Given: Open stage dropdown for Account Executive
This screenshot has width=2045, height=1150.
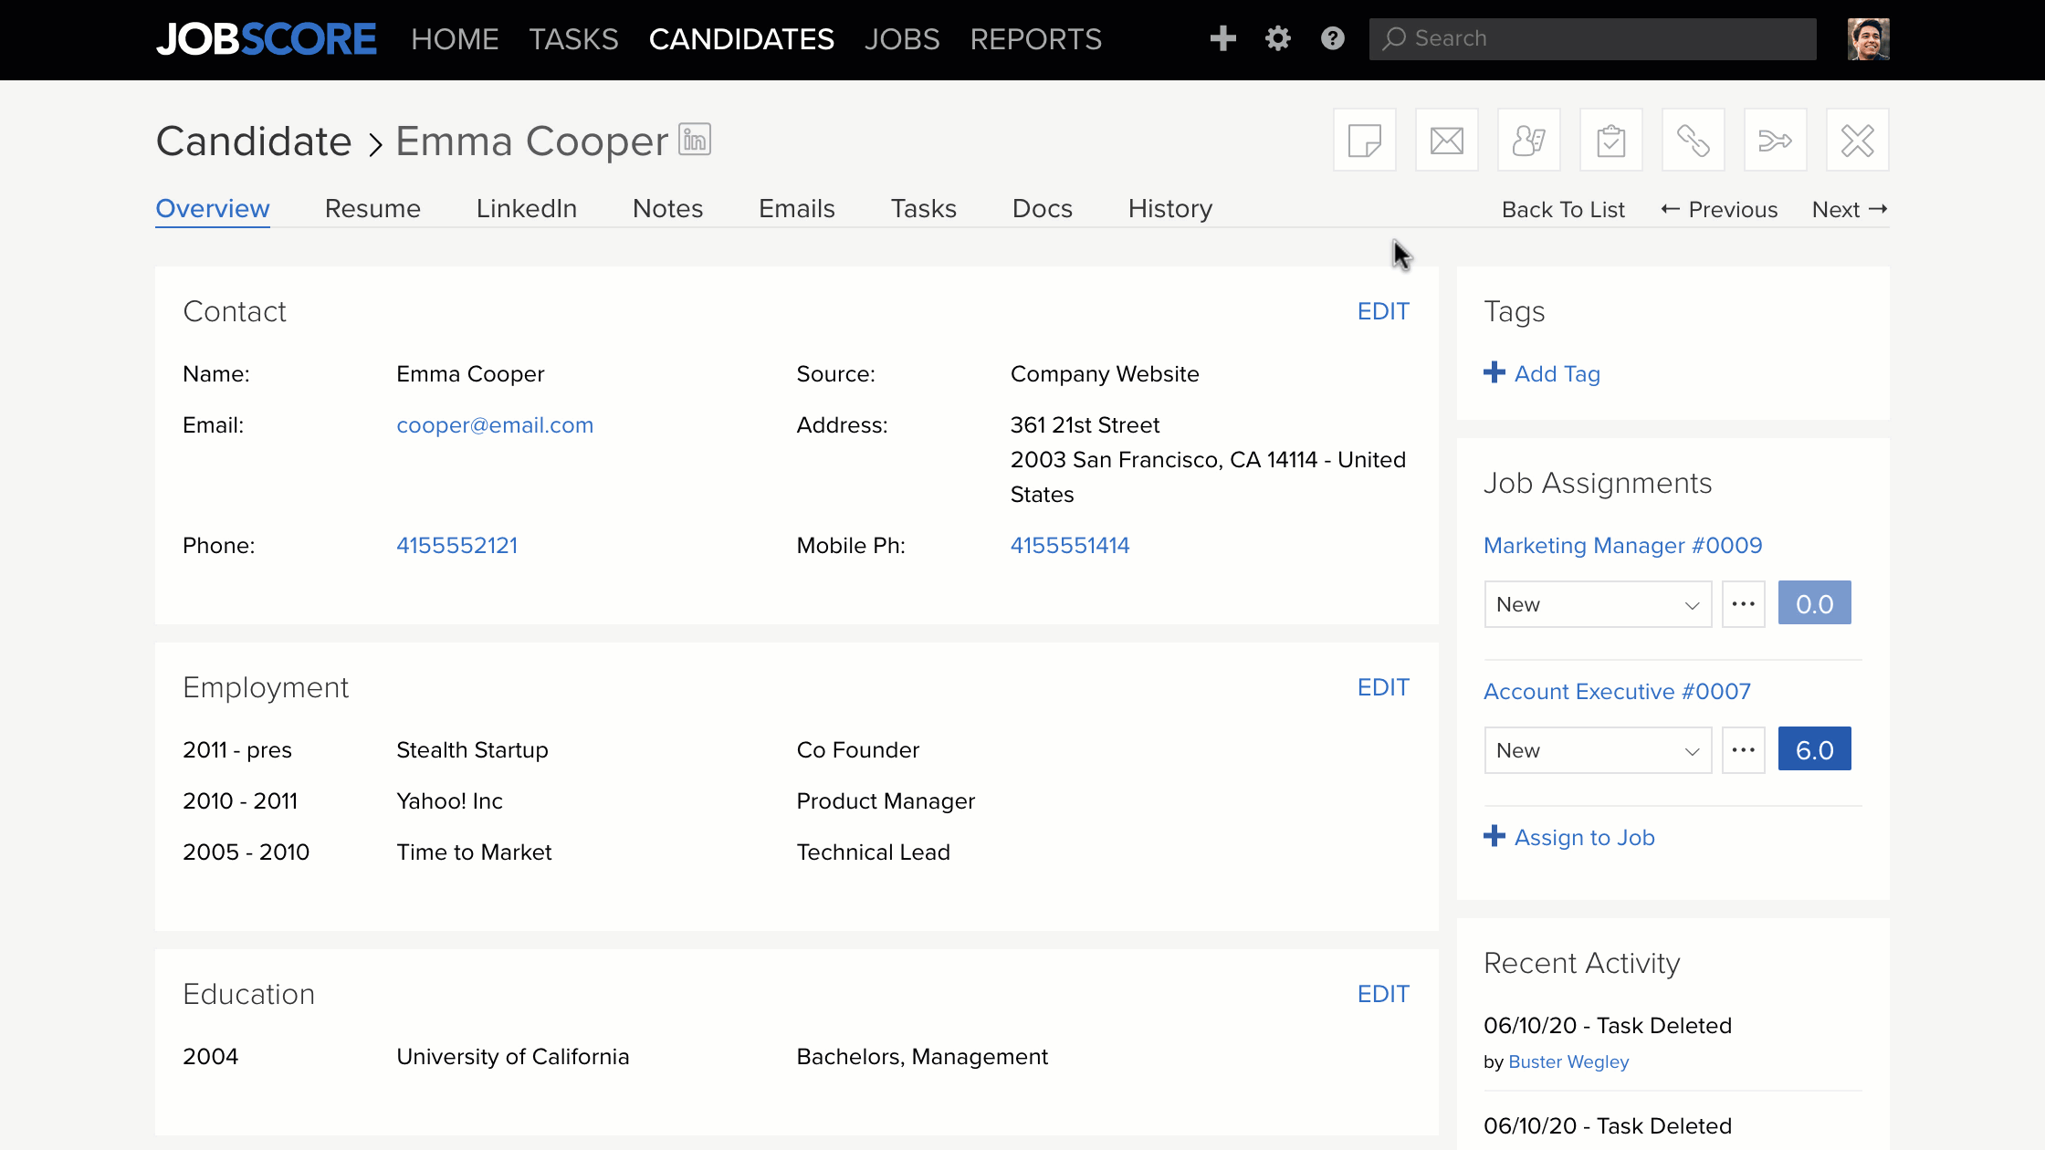Looking at the screenshot, I should coord(1598,750).
